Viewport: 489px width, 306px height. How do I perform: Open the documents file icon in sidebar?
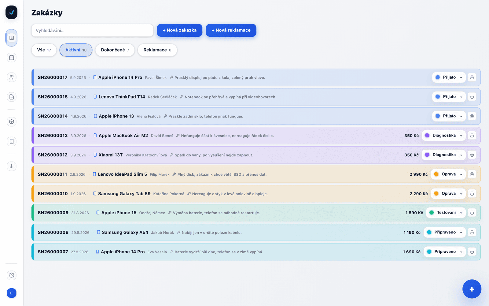12,97
